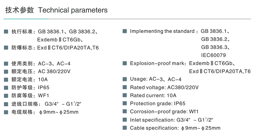Click the Usage: AC-3, AC-4 line
Image resolution: width=257 pixels, height=137 pixels.
[156, 79]
